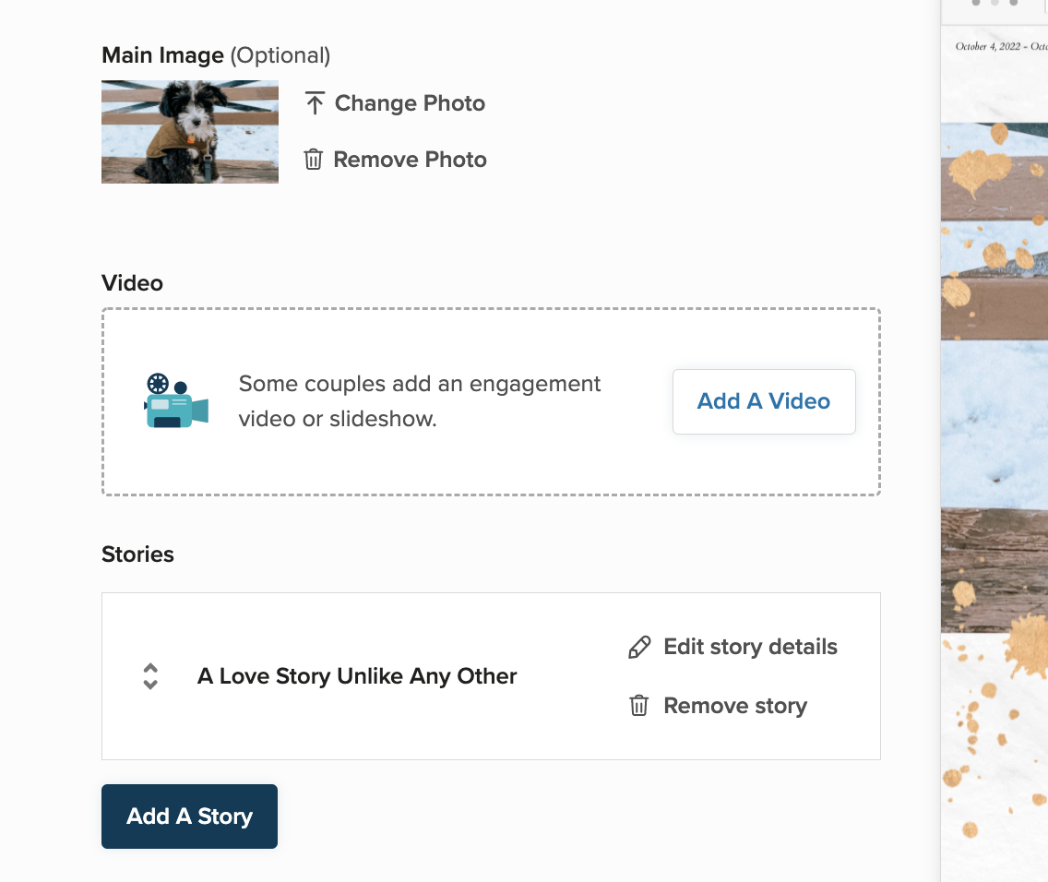Click the dog photo main image thumbnail
This screenshot has width=1048, height=882.
click(x=190, y=132)
